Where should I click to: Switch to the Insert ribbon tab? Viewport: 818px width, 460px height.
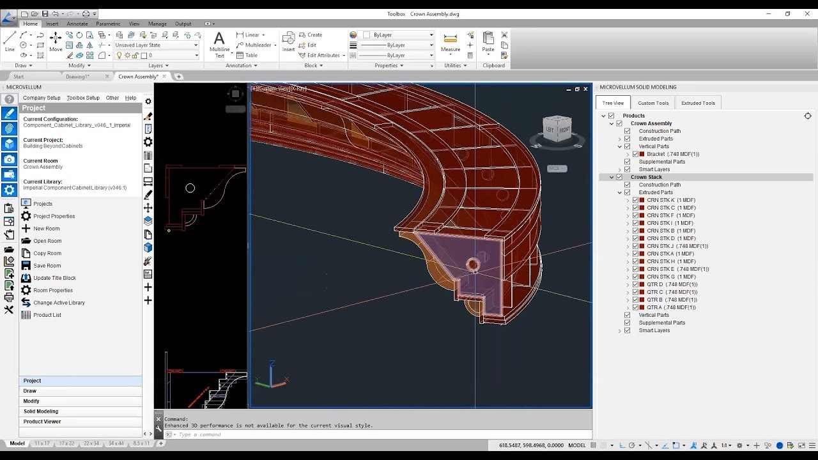(x=52, y=24)
